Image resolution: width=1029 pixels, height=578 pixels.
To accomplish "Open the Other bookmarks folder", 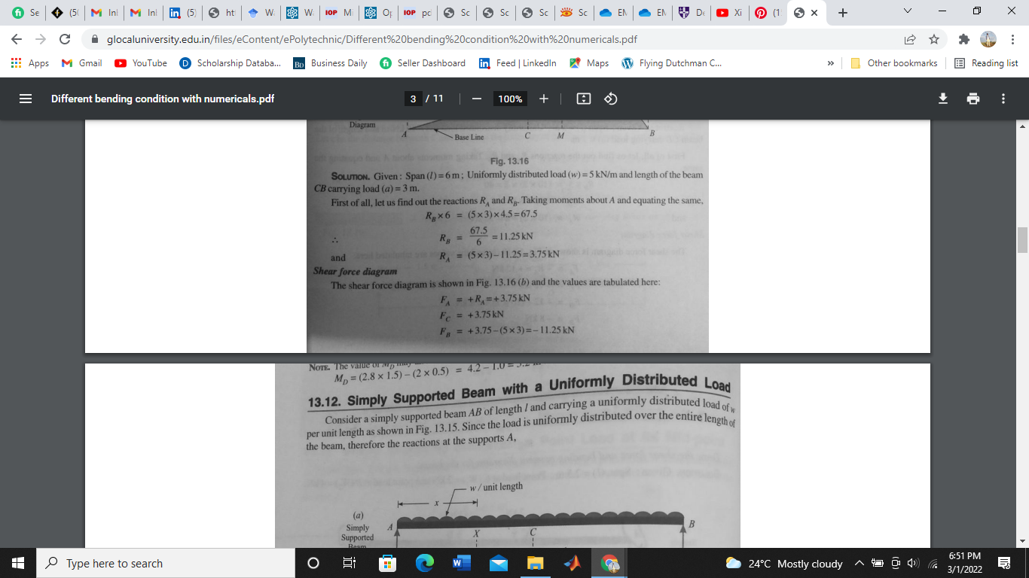I will 894,63.
